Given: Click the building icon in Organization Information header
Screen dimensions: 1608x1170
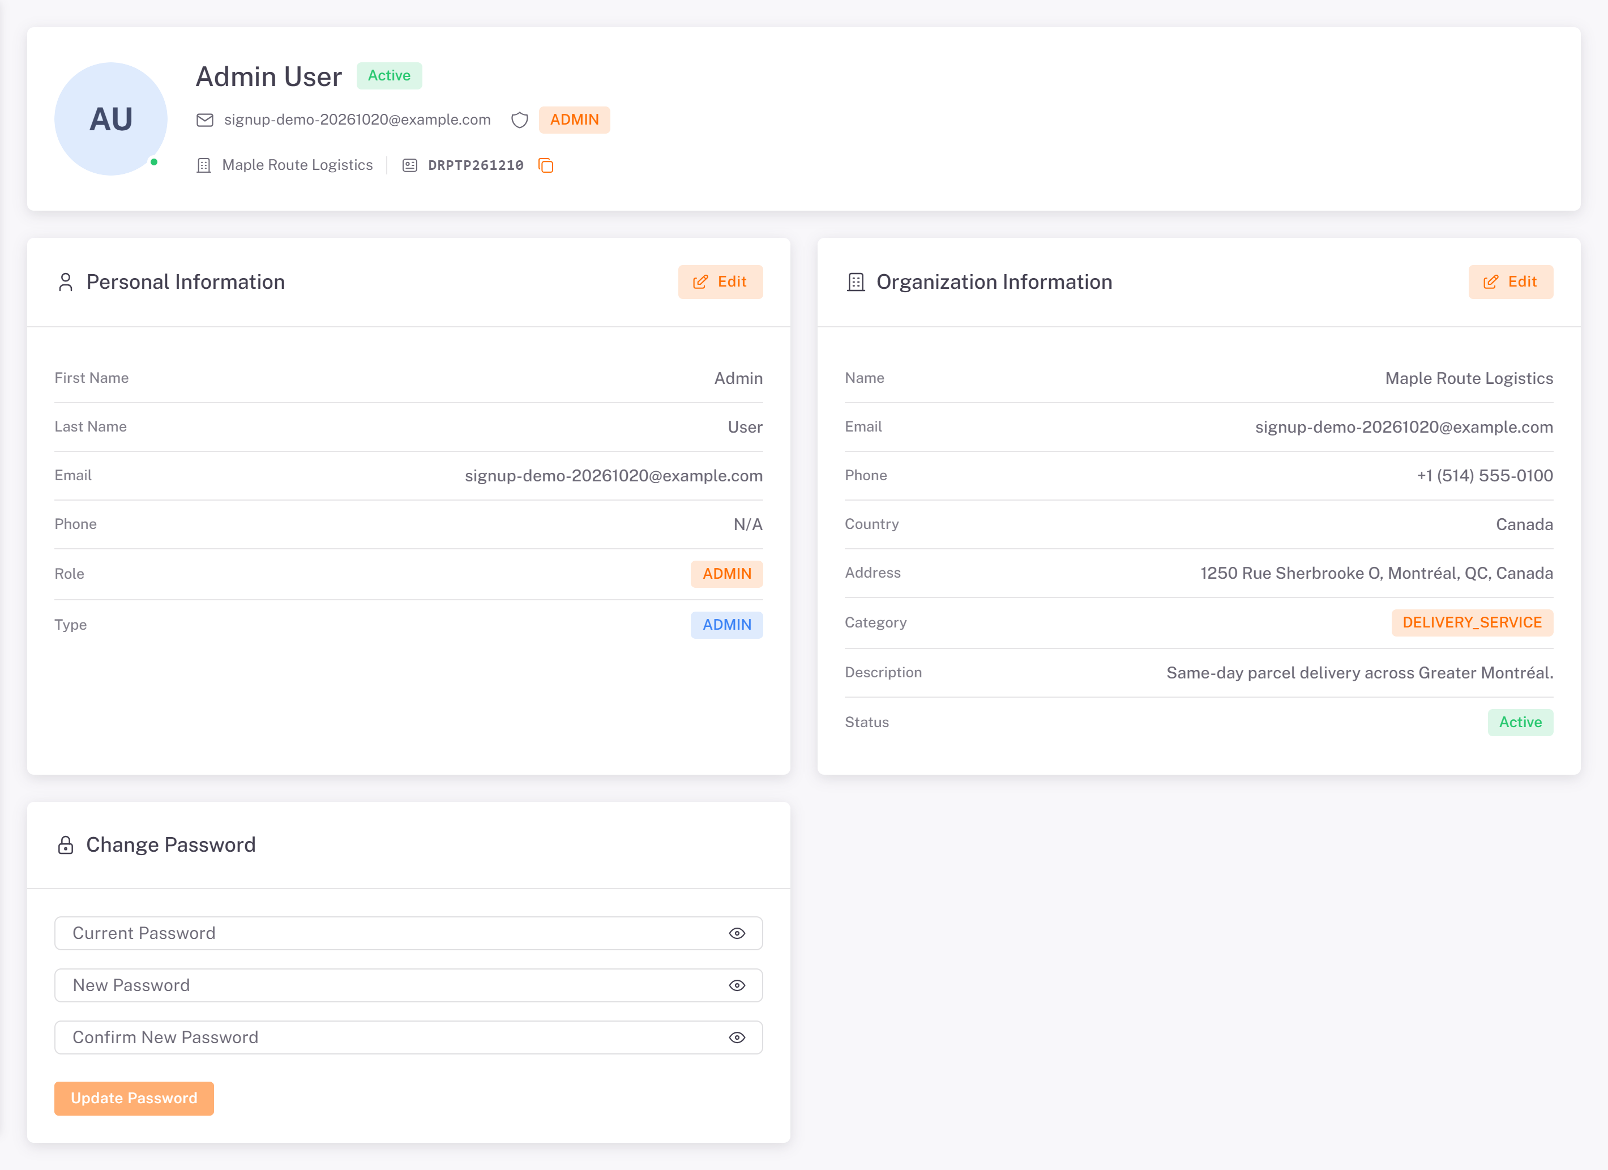Looking at the screenshot, I should 856,282.
